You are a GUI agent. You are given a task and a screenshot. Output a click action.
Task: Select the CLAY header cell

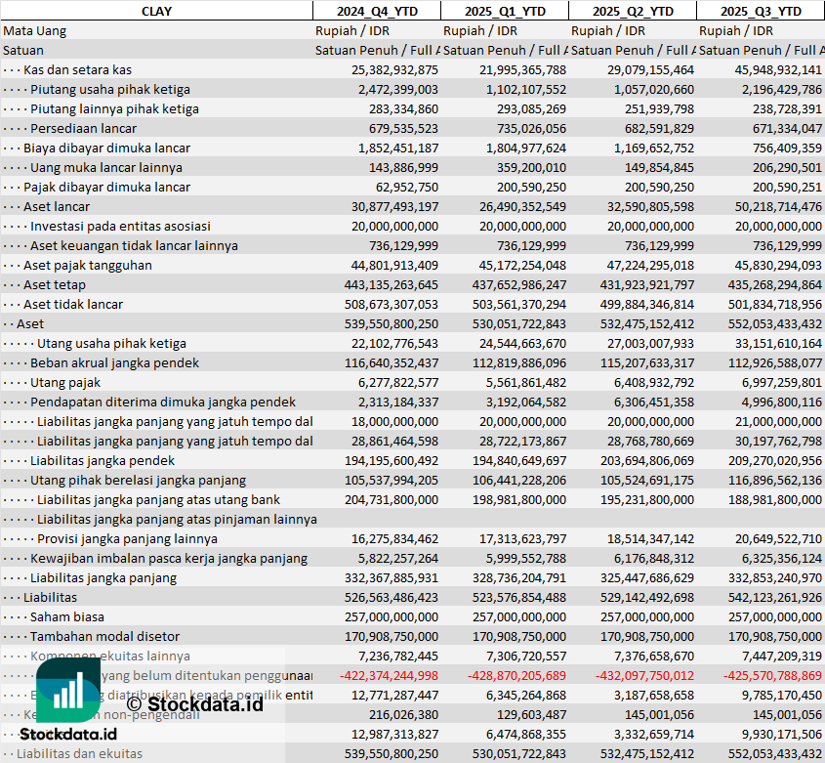click(x=156, y=11)
